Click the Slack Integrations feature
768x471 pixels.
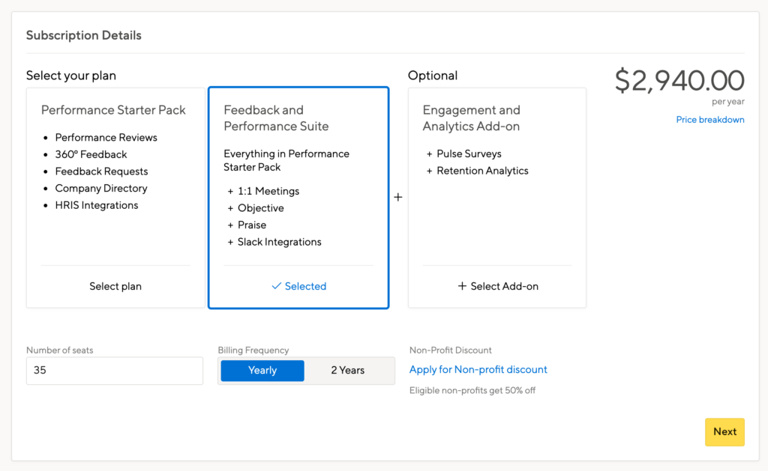click(x=279, y=242)
